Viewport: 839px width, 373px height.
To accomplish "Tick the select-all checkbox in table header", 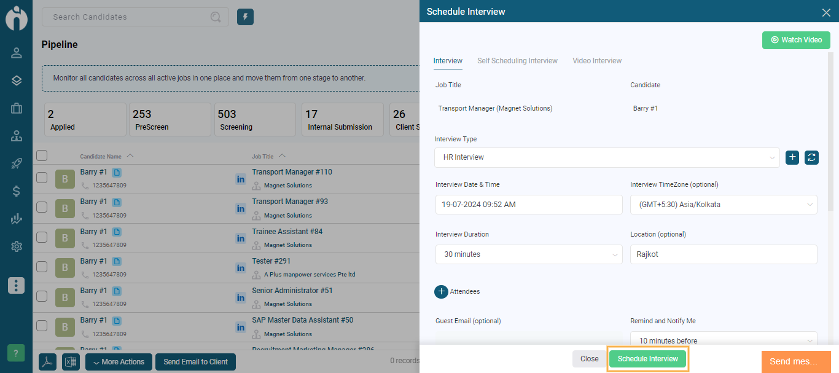I will point(42,155).
